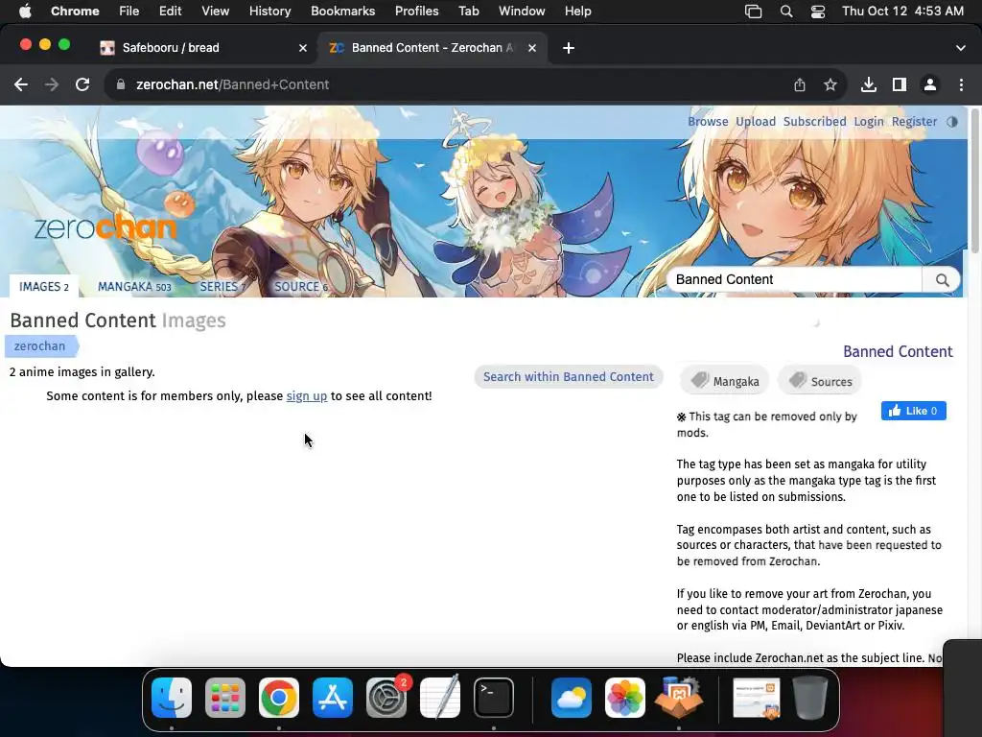Close the Banned Content Zerochan tab
Screen dimensions: 982x737
coord(532,48)
